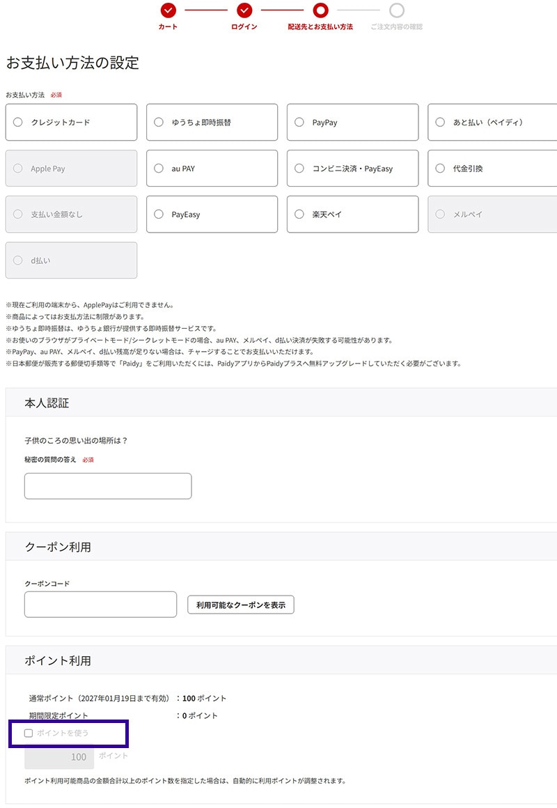This screenshot has height=808, width=557.
Task: Choose 代金引換 cash on delivery
Action: click(x=493, y=169)
